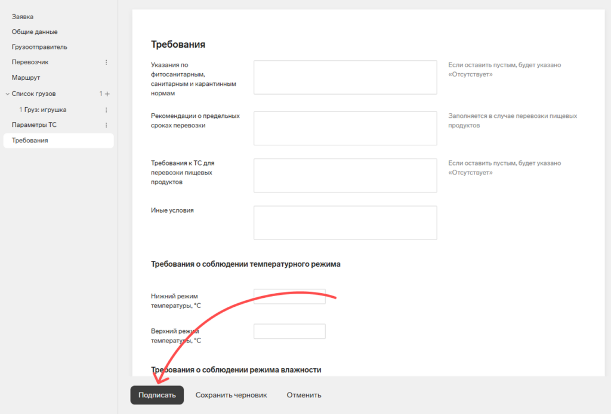Select Грузоотправитель in the sidebar
Viewport: 611px width, 414px height.
pyautogui.click(x=39, y=47)
